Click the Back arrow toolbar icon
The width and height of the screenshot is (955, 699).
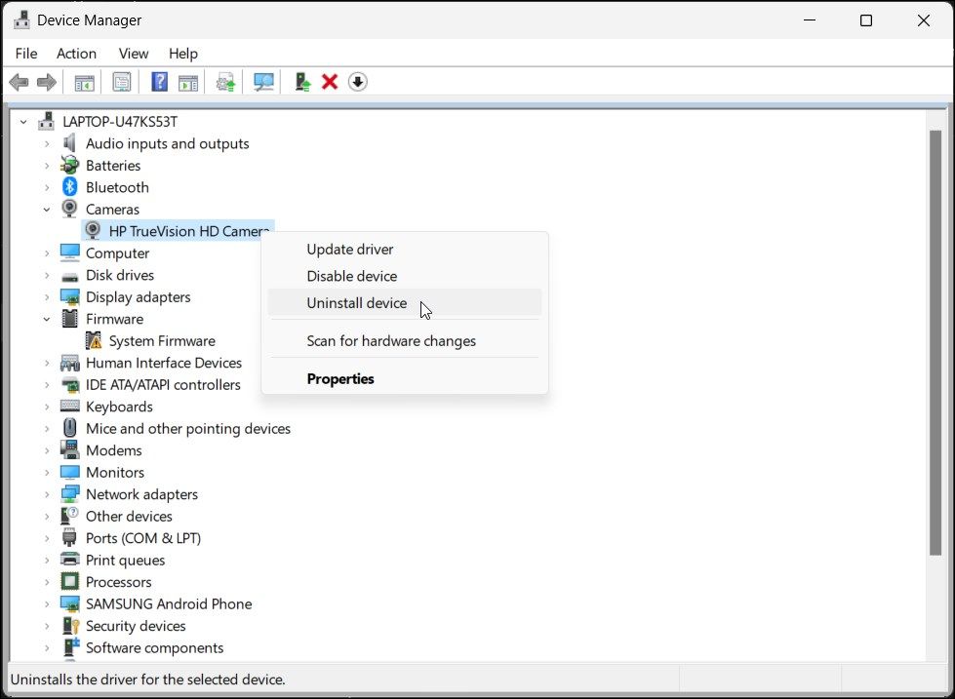pyautogui.click(x=19, y=82)
